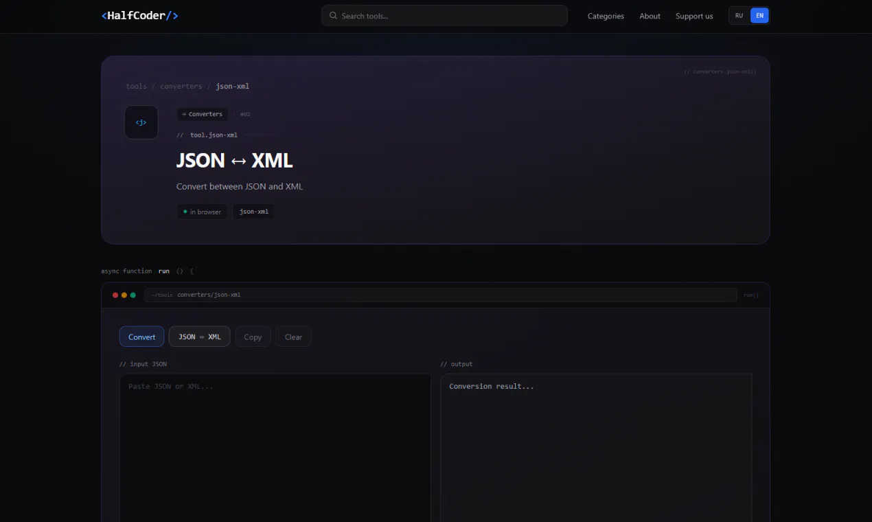Follow the tools breadcrumb link
Image resolution: width=872 pixels, height=522 pixels.
click(137, 87)
